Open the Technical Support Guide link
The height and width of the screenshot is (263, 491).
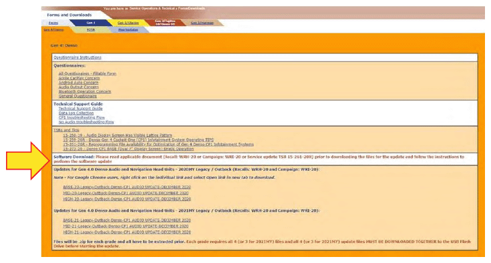[80, 109]
